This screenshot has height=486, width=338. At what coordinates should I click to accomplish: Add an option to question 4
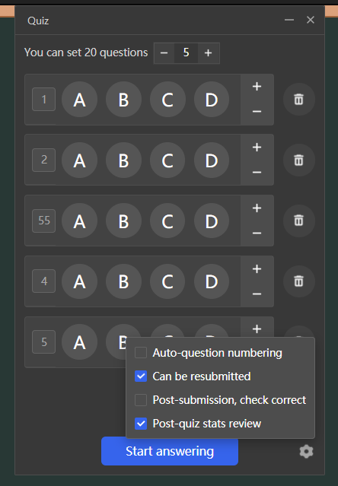click(257, 268)
